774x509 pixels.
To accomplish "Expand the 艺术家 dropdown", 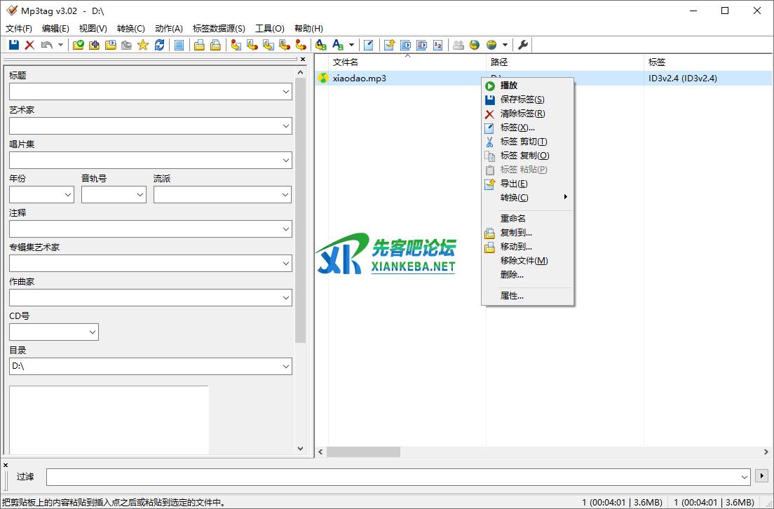I will (285, 126).
